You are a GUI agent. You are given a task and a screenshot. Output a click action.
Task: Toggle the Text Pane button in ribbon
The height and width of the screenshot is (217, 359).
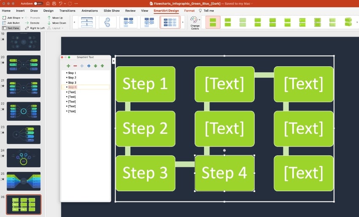(11, 28)
